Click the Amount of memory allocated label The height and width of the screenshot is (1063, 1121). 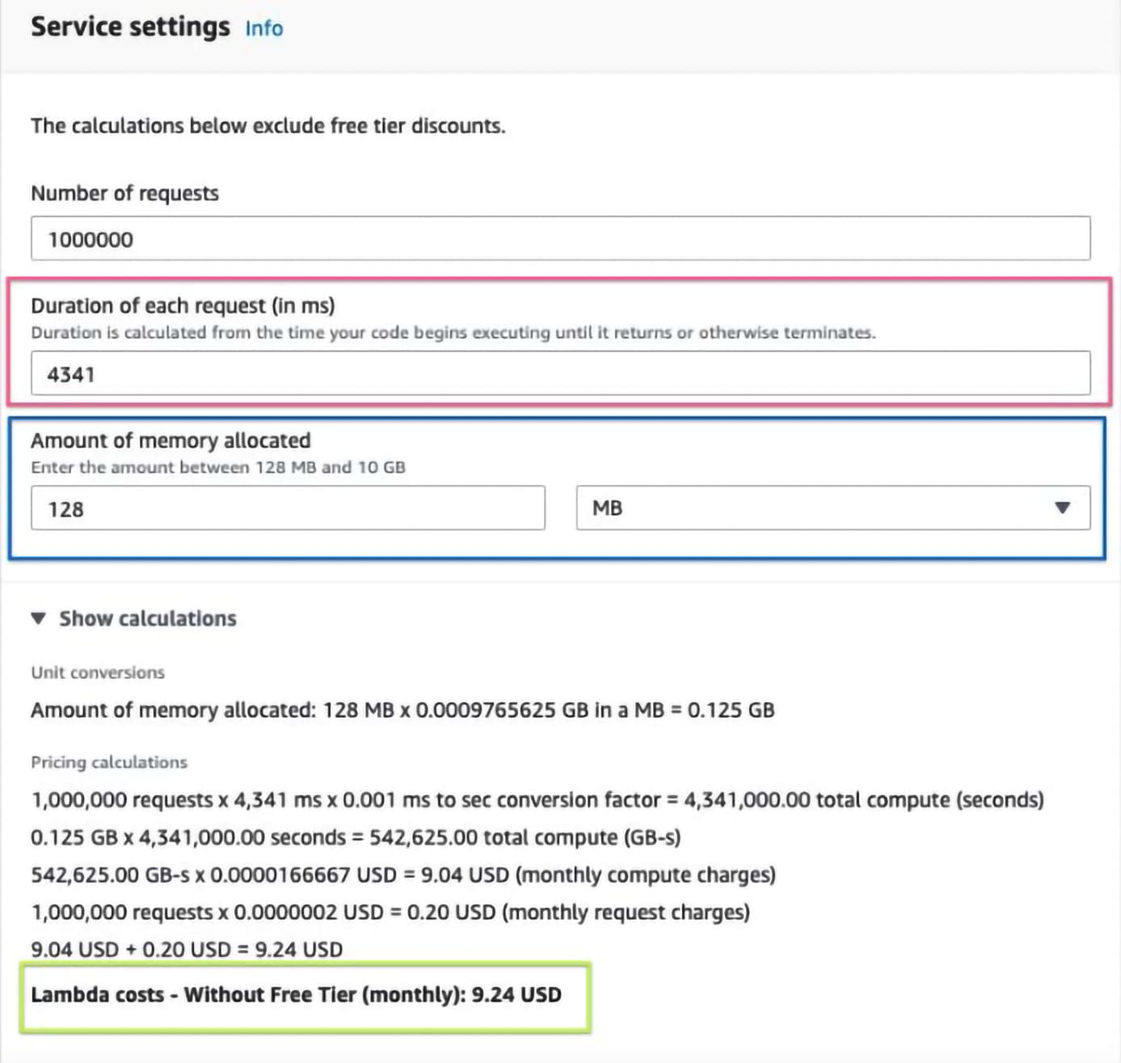(171, 441)
